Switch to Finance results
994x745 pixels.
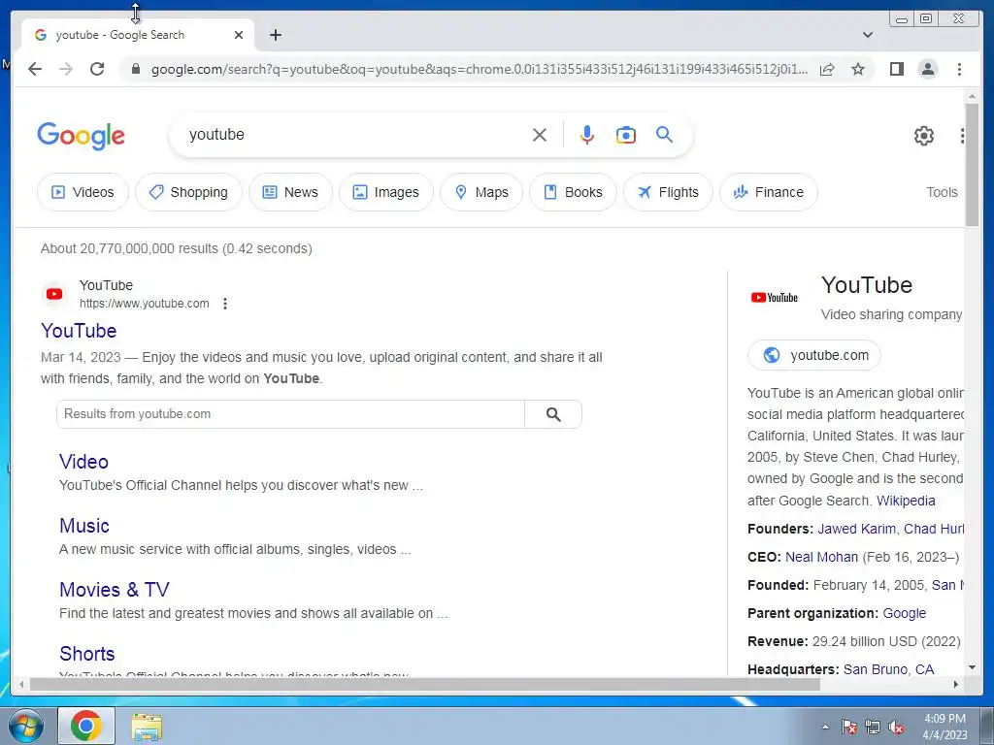(769, 192)
